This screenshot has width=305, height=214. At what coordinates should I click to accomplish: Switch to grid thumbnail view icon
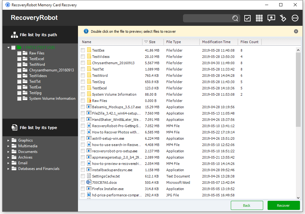259,18
